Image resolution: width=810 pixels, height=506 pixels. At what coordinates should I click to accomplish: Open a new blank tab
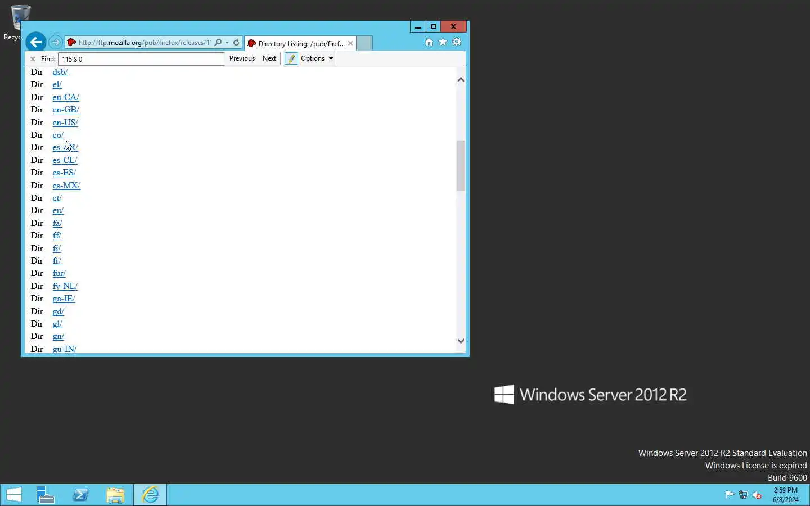tap(364, 43)
